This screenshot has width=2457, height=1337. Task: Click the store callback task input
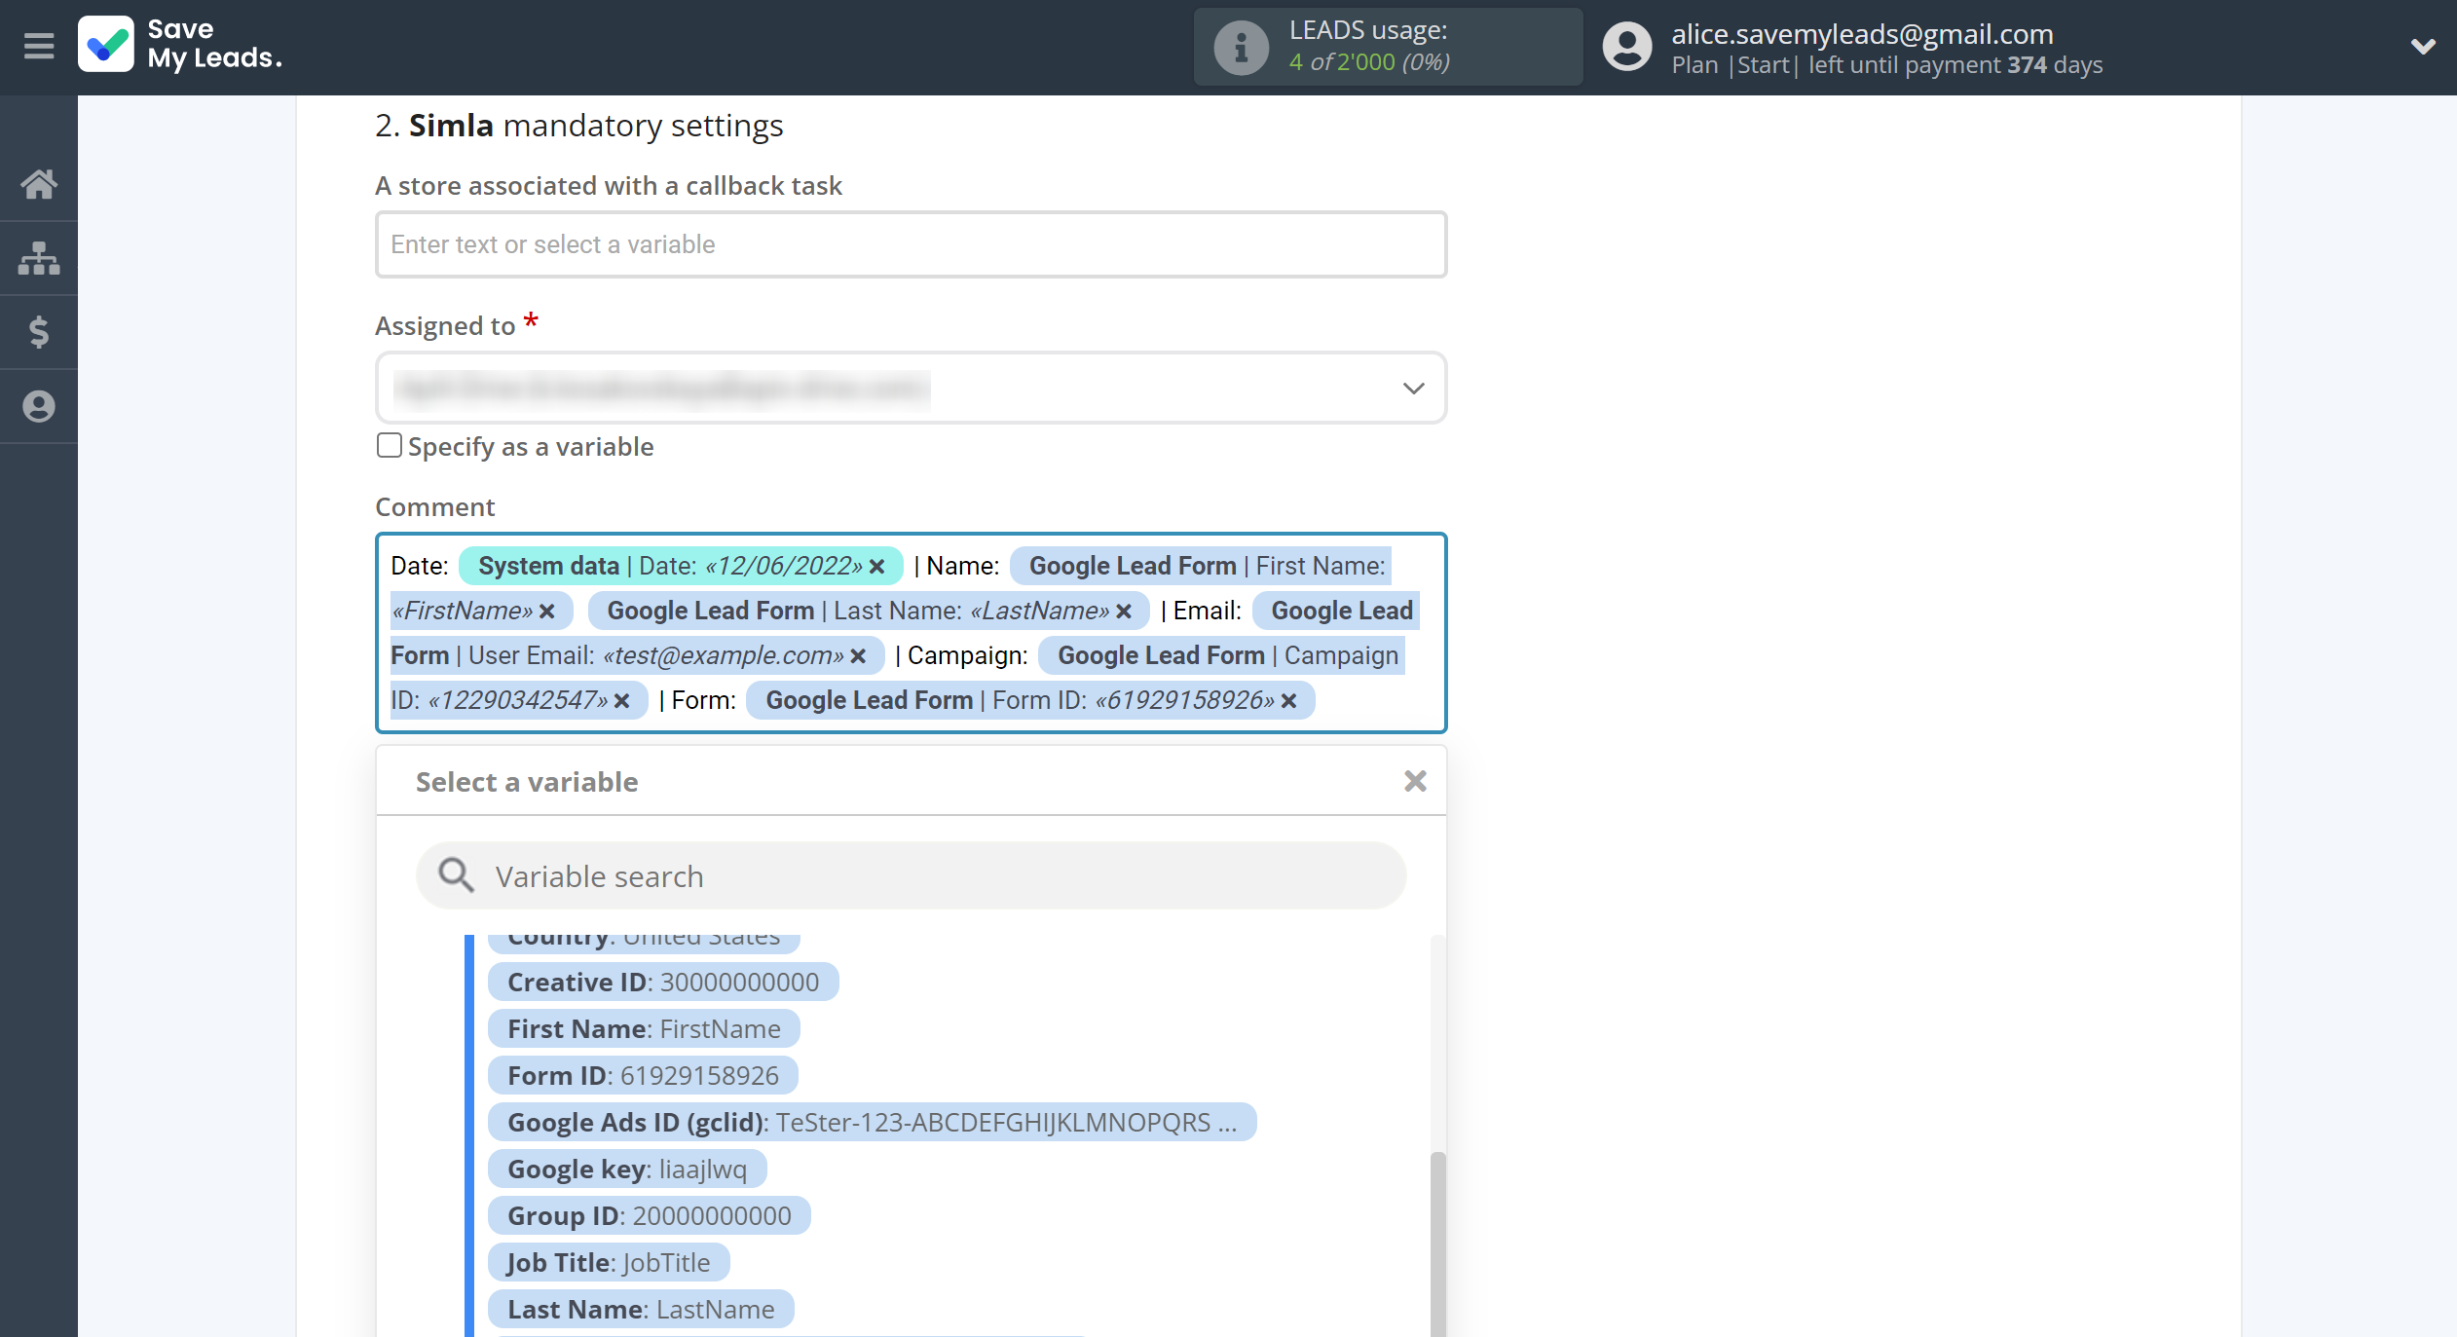[x=911, y=244]
